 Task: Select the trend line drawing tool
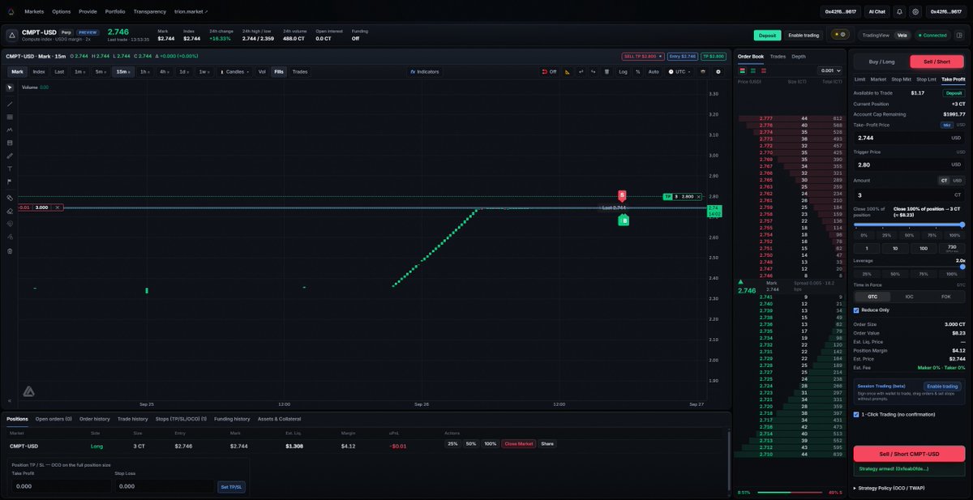10,104
